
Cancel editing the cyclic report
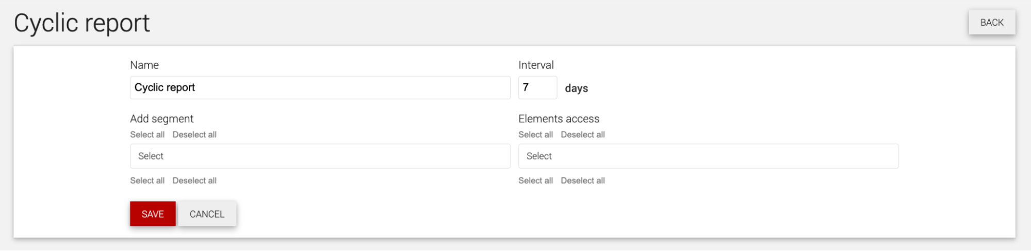[207, 214]
